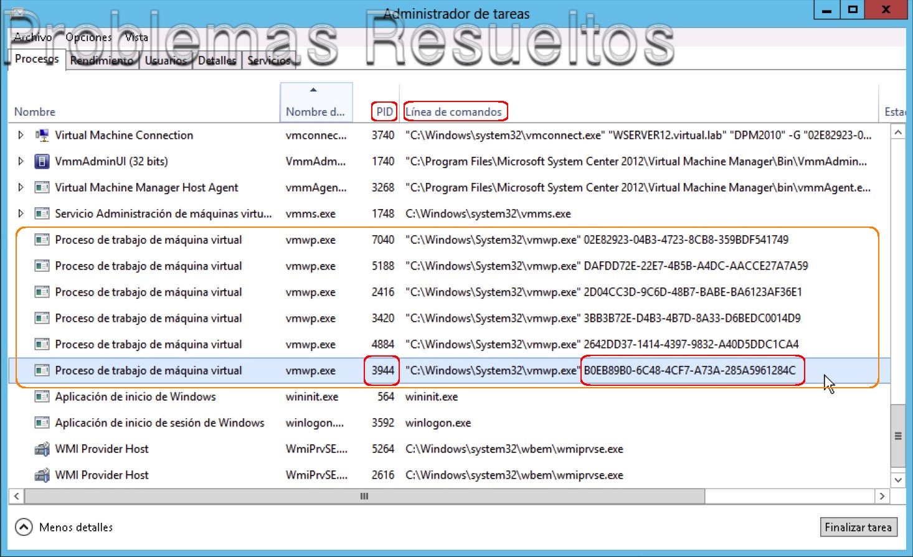Click the WMI Provider Host icon, PID 2616
The height and width of the screenshot is (557, 913).
click(42, 475)
